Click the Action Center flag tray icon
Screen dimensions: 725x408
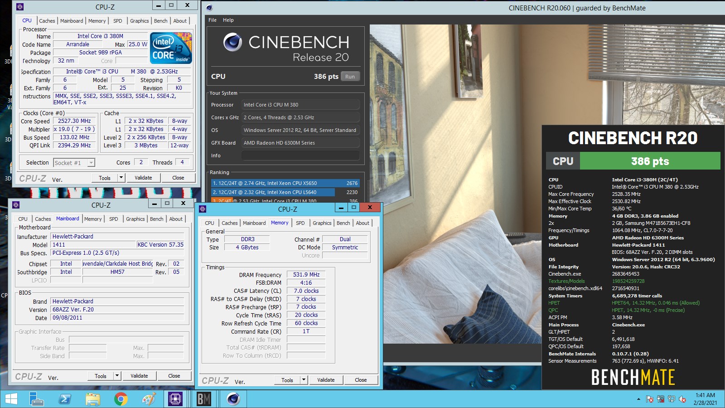point(649,399)
